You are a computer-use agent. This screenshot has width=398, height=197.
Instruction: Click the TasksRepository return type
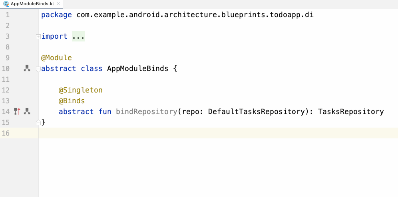coord(350,112)
